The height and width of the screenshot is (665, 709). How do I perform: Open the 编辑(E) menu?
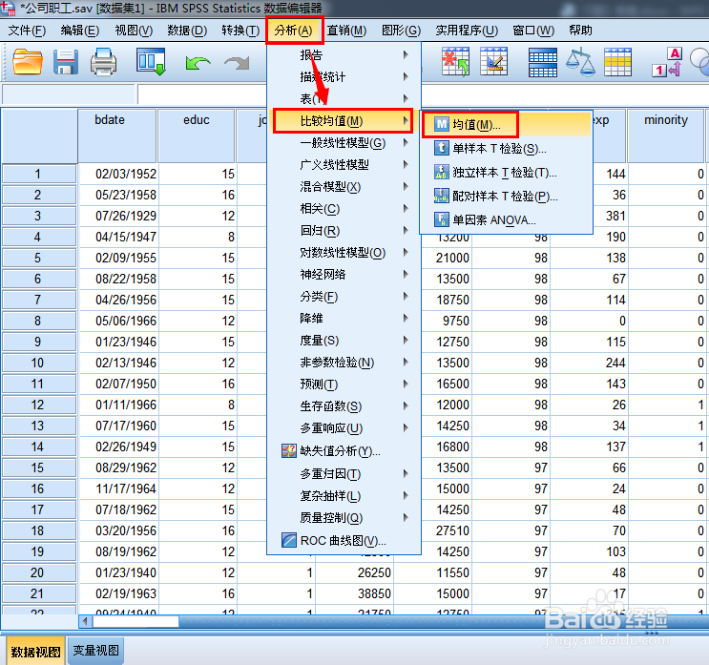pyautogui.click(x=80, y=31)
